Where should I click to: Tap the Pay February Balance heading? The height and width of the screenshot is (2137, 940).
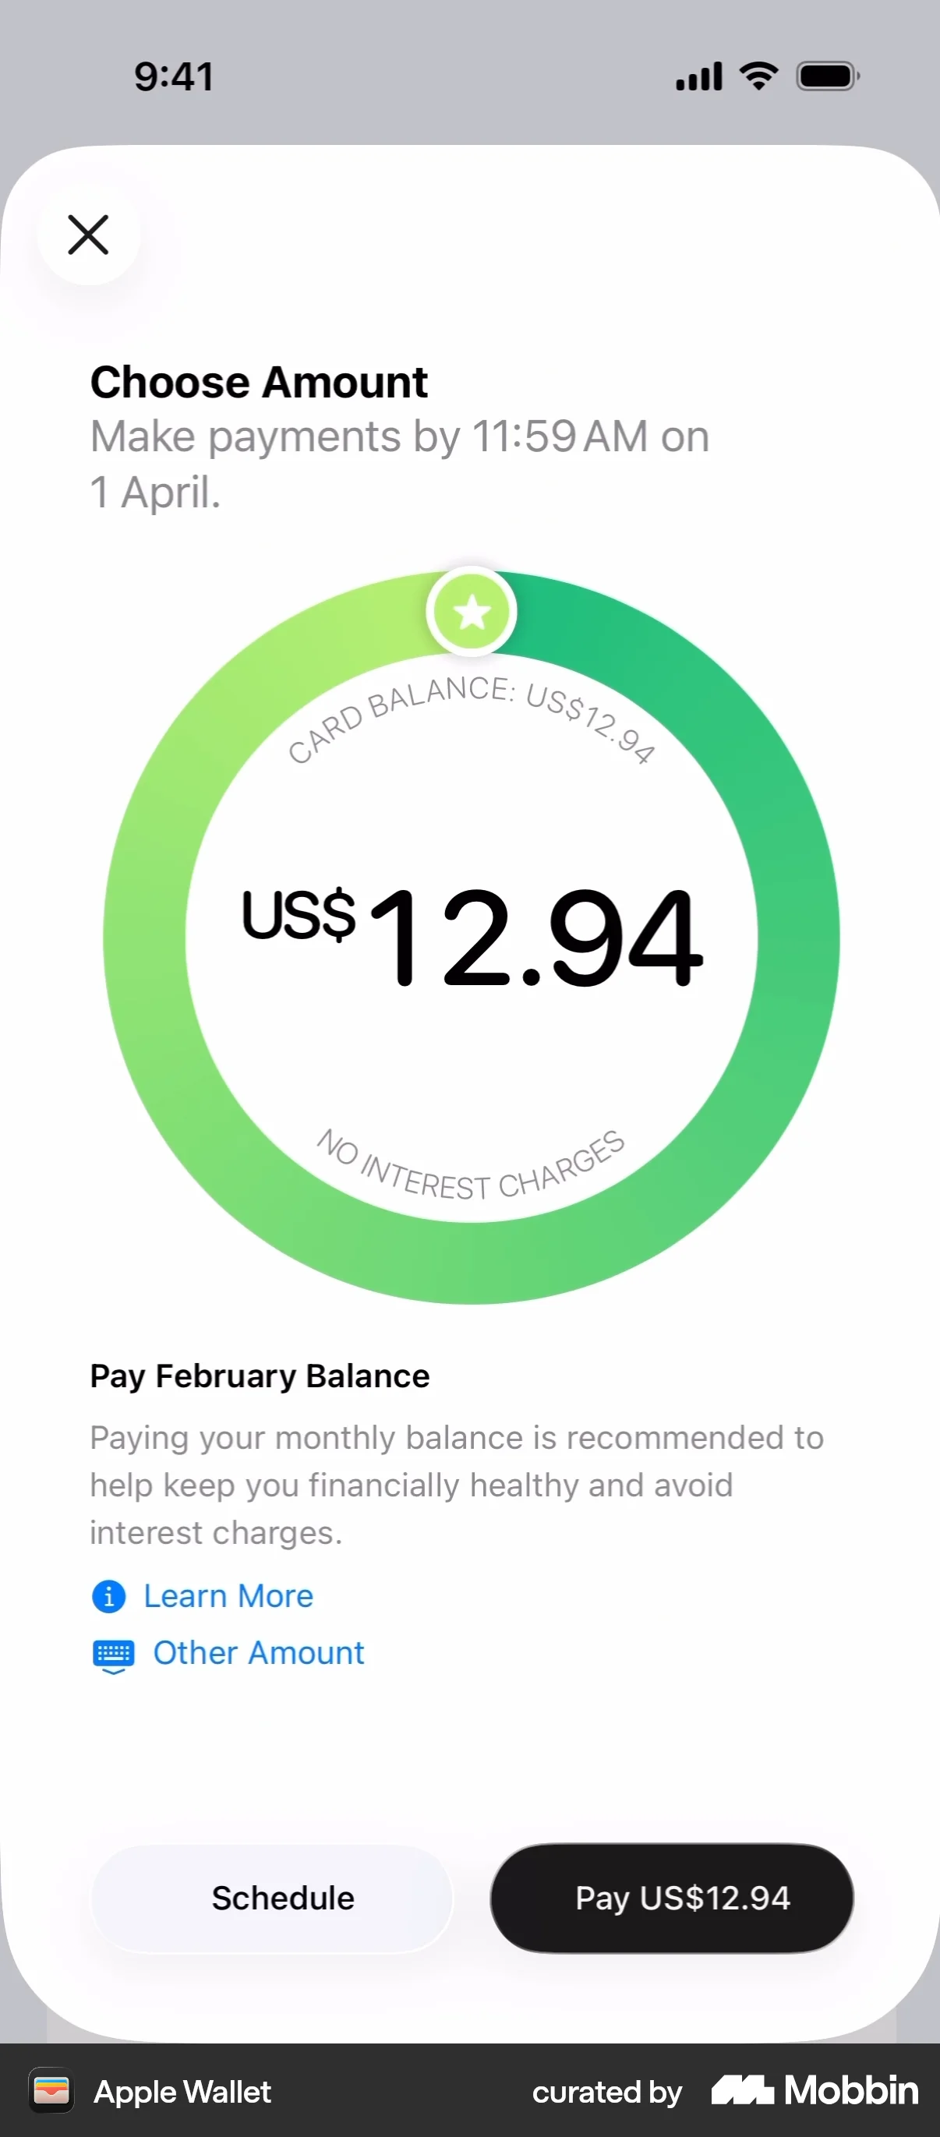coord(260,1376)
